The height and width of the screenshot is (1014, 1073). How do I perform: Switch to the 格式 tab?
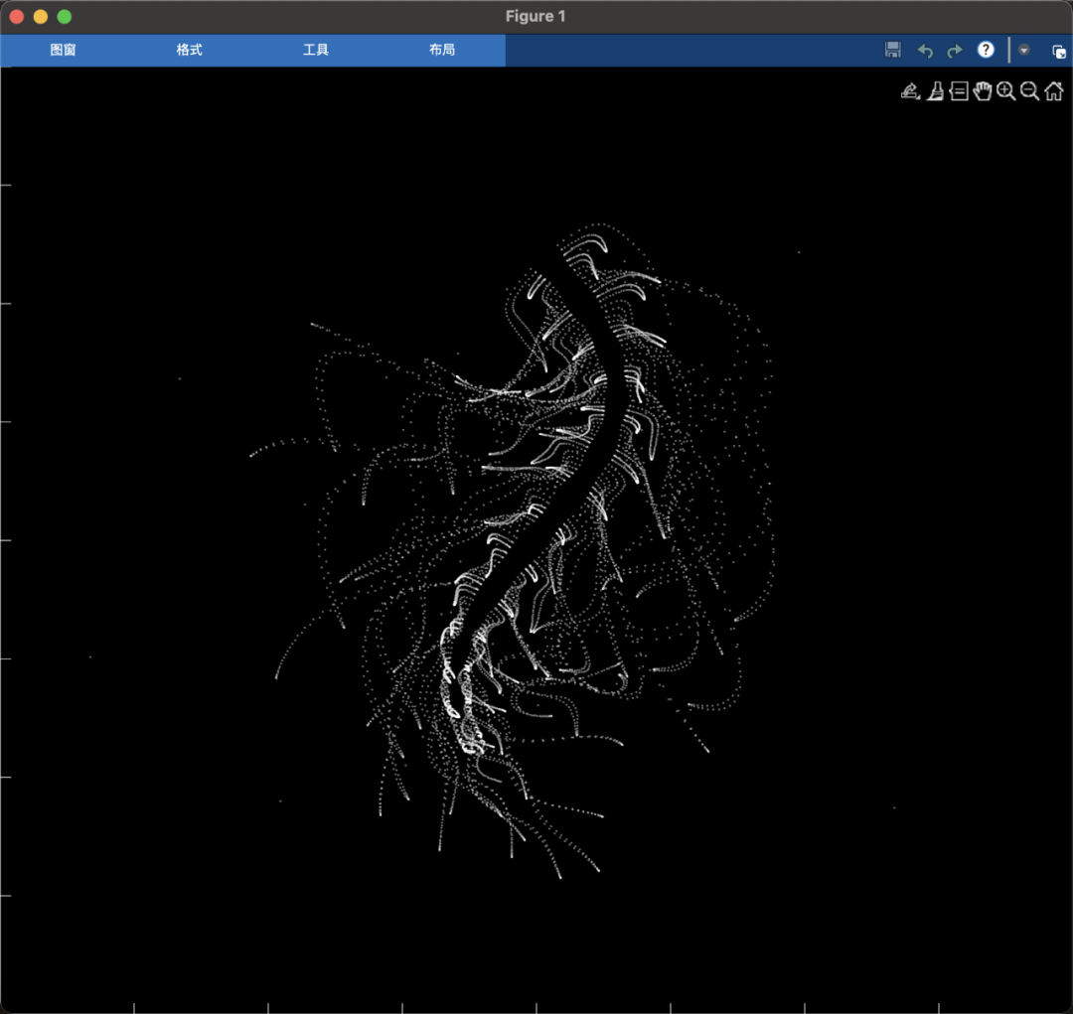(190, 50)
